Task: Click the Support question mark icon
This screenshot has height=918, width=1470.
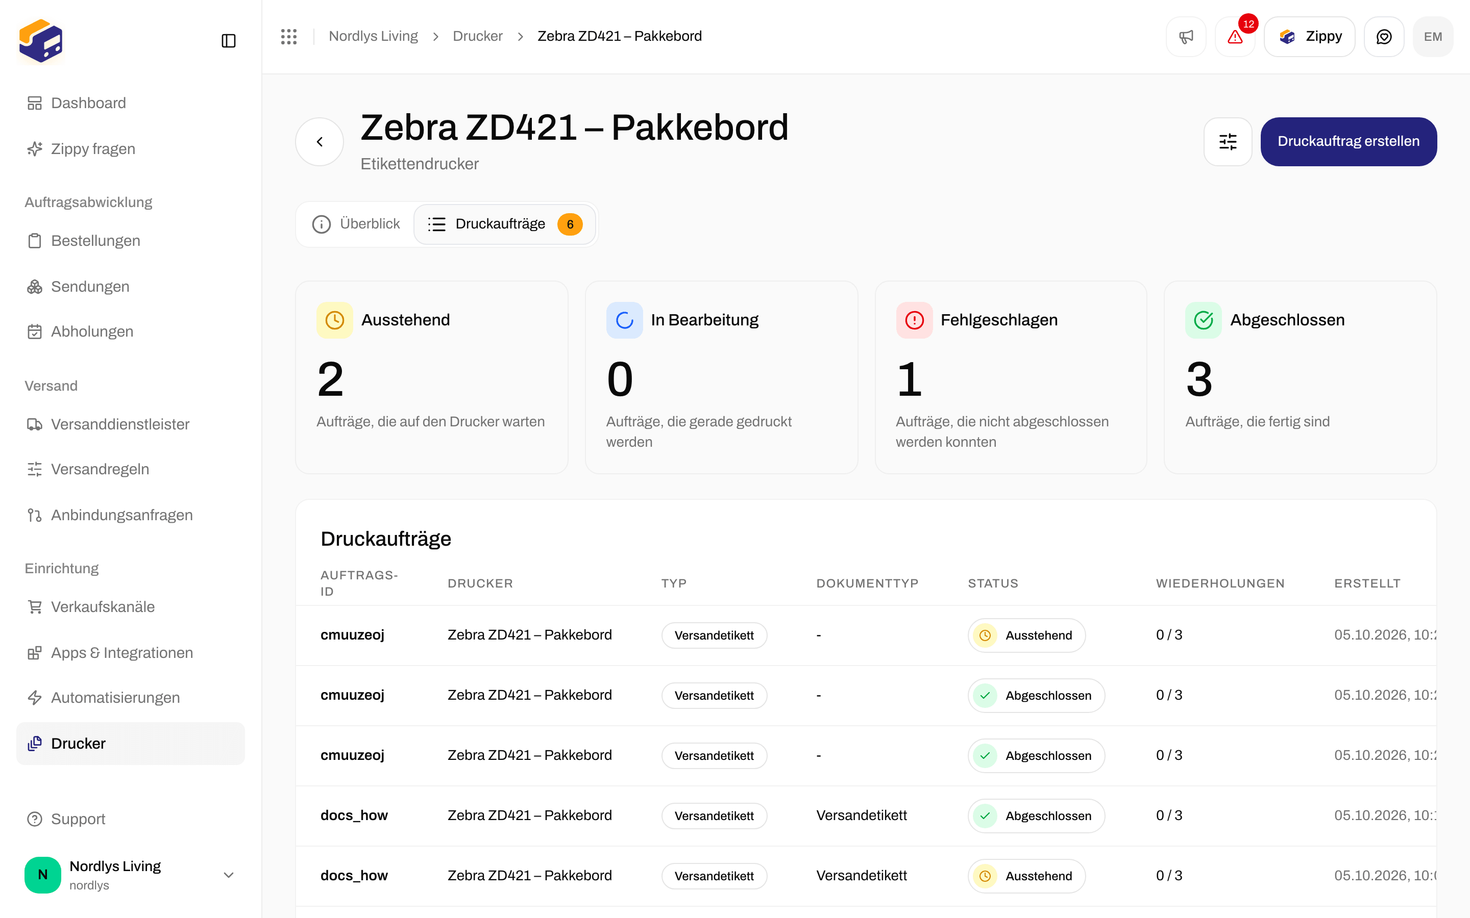Action: [x=35, y=819]
